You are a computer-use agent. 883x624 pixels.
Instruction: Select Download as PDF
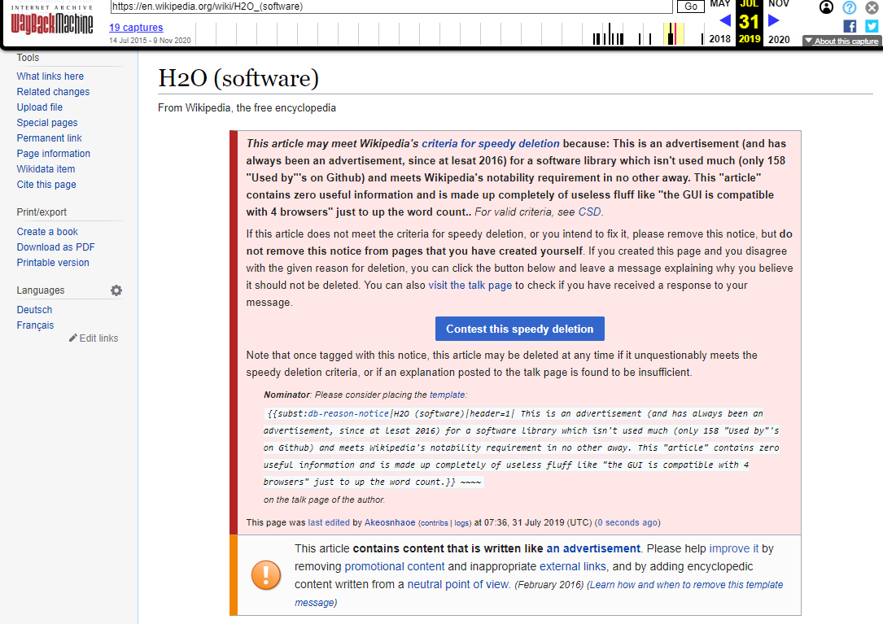click(x=56, y=247)
